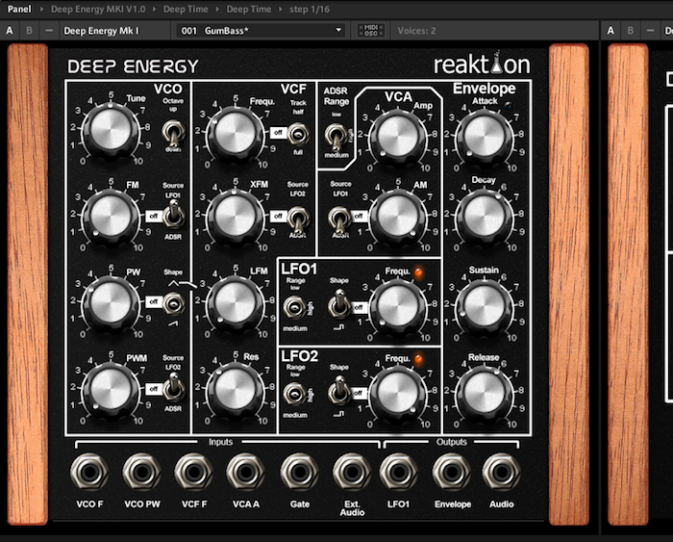Click the VCF F input jack
673x542 pixels.
(x=193, y=472)
